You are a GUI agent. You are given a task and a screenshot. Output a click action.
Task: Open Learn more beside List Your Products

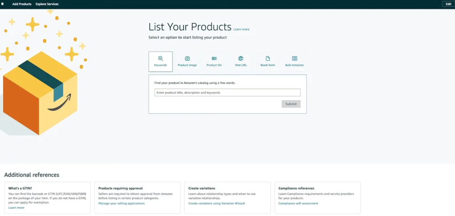[x=241, y=30]
